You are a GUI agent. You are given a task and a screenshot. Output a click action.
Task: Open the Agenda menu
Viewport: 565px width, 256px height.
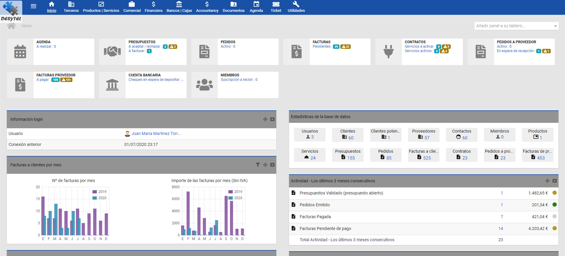click(x=256, y=7)
